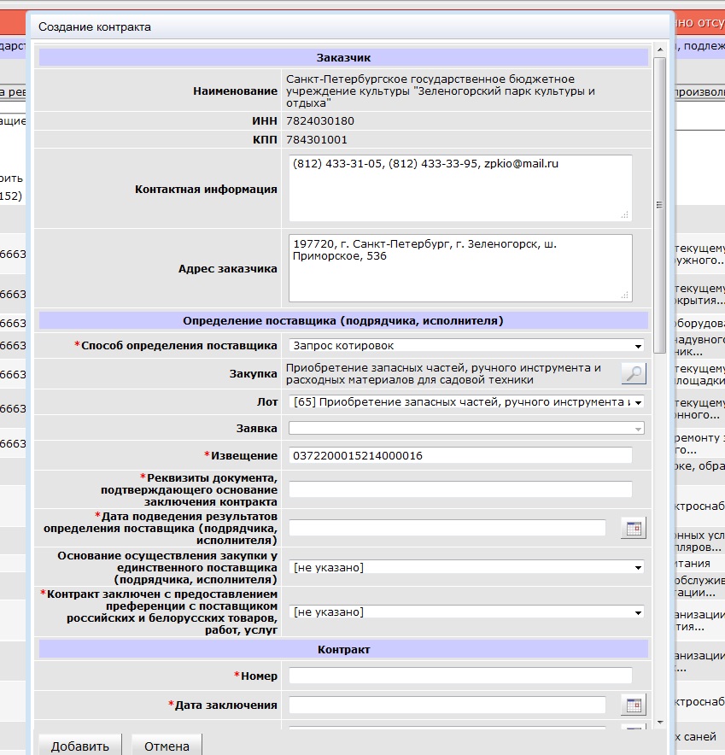Click the dialog vertical scrollbar thumb
The width and height of the screenshot is (725, 755).
660,205
